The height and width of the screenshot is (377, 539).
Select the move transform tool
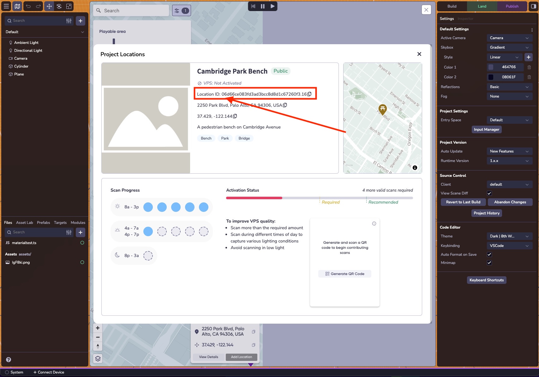click(x=49, y=6)
